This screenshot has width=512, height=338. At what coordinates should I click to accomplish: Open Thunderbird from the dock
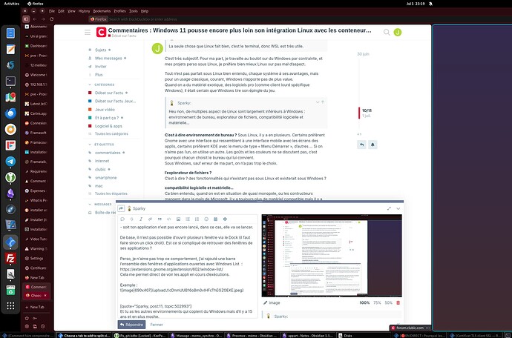click(10, 113)
